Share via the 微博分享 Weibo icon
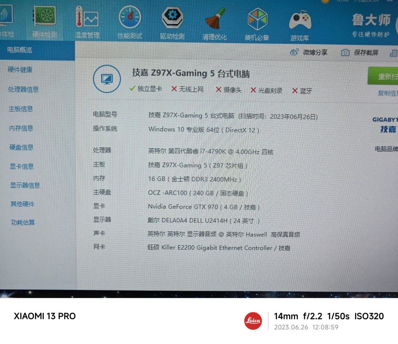Screen dimensions: 398x344 (x=294, y=52)
